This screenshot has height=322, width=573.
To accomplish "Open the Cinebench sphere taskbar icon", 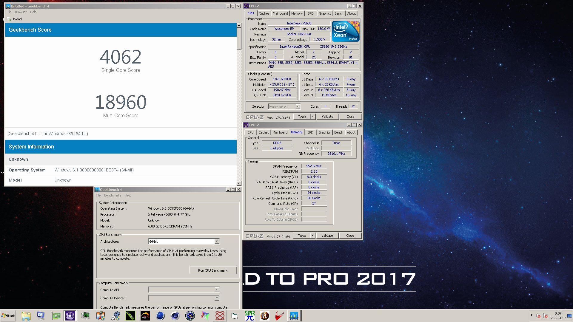I will [x=175, y=316].
